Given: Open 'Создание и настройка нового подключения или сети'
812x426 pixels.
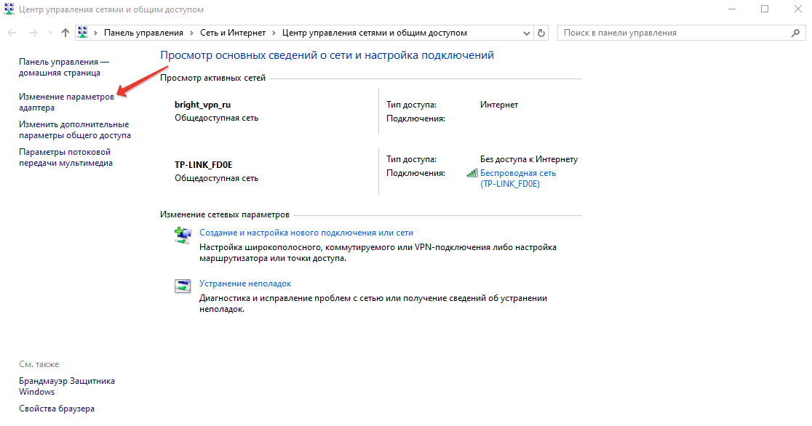Looking at the screenshot, I should (x=306, y=233).
